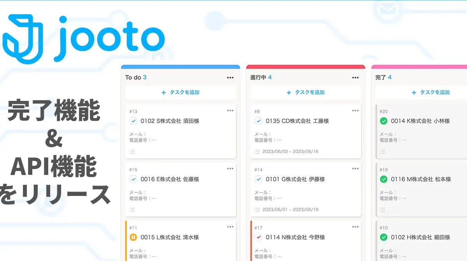Image resolution: width=467 pixels, height=261 pixels.
Task: Open the 進行中 list options menu
Action: 355,78
